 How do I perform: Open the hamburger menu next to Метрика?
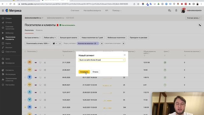tap(3, 11)
